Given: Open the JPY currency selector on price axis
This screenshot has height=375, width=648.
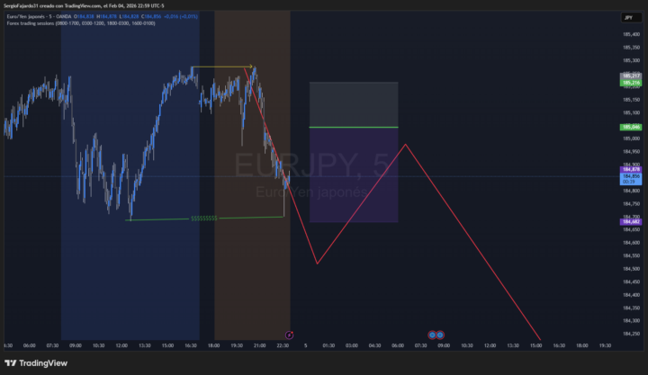Looking at the screenshot, I should point(631,17).
